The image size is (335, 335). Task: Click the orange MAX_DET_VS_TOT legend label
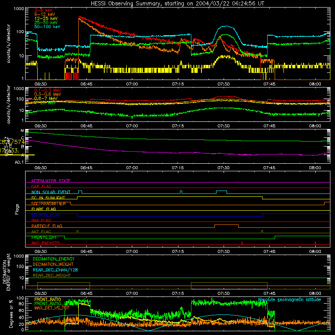(52, 308)
